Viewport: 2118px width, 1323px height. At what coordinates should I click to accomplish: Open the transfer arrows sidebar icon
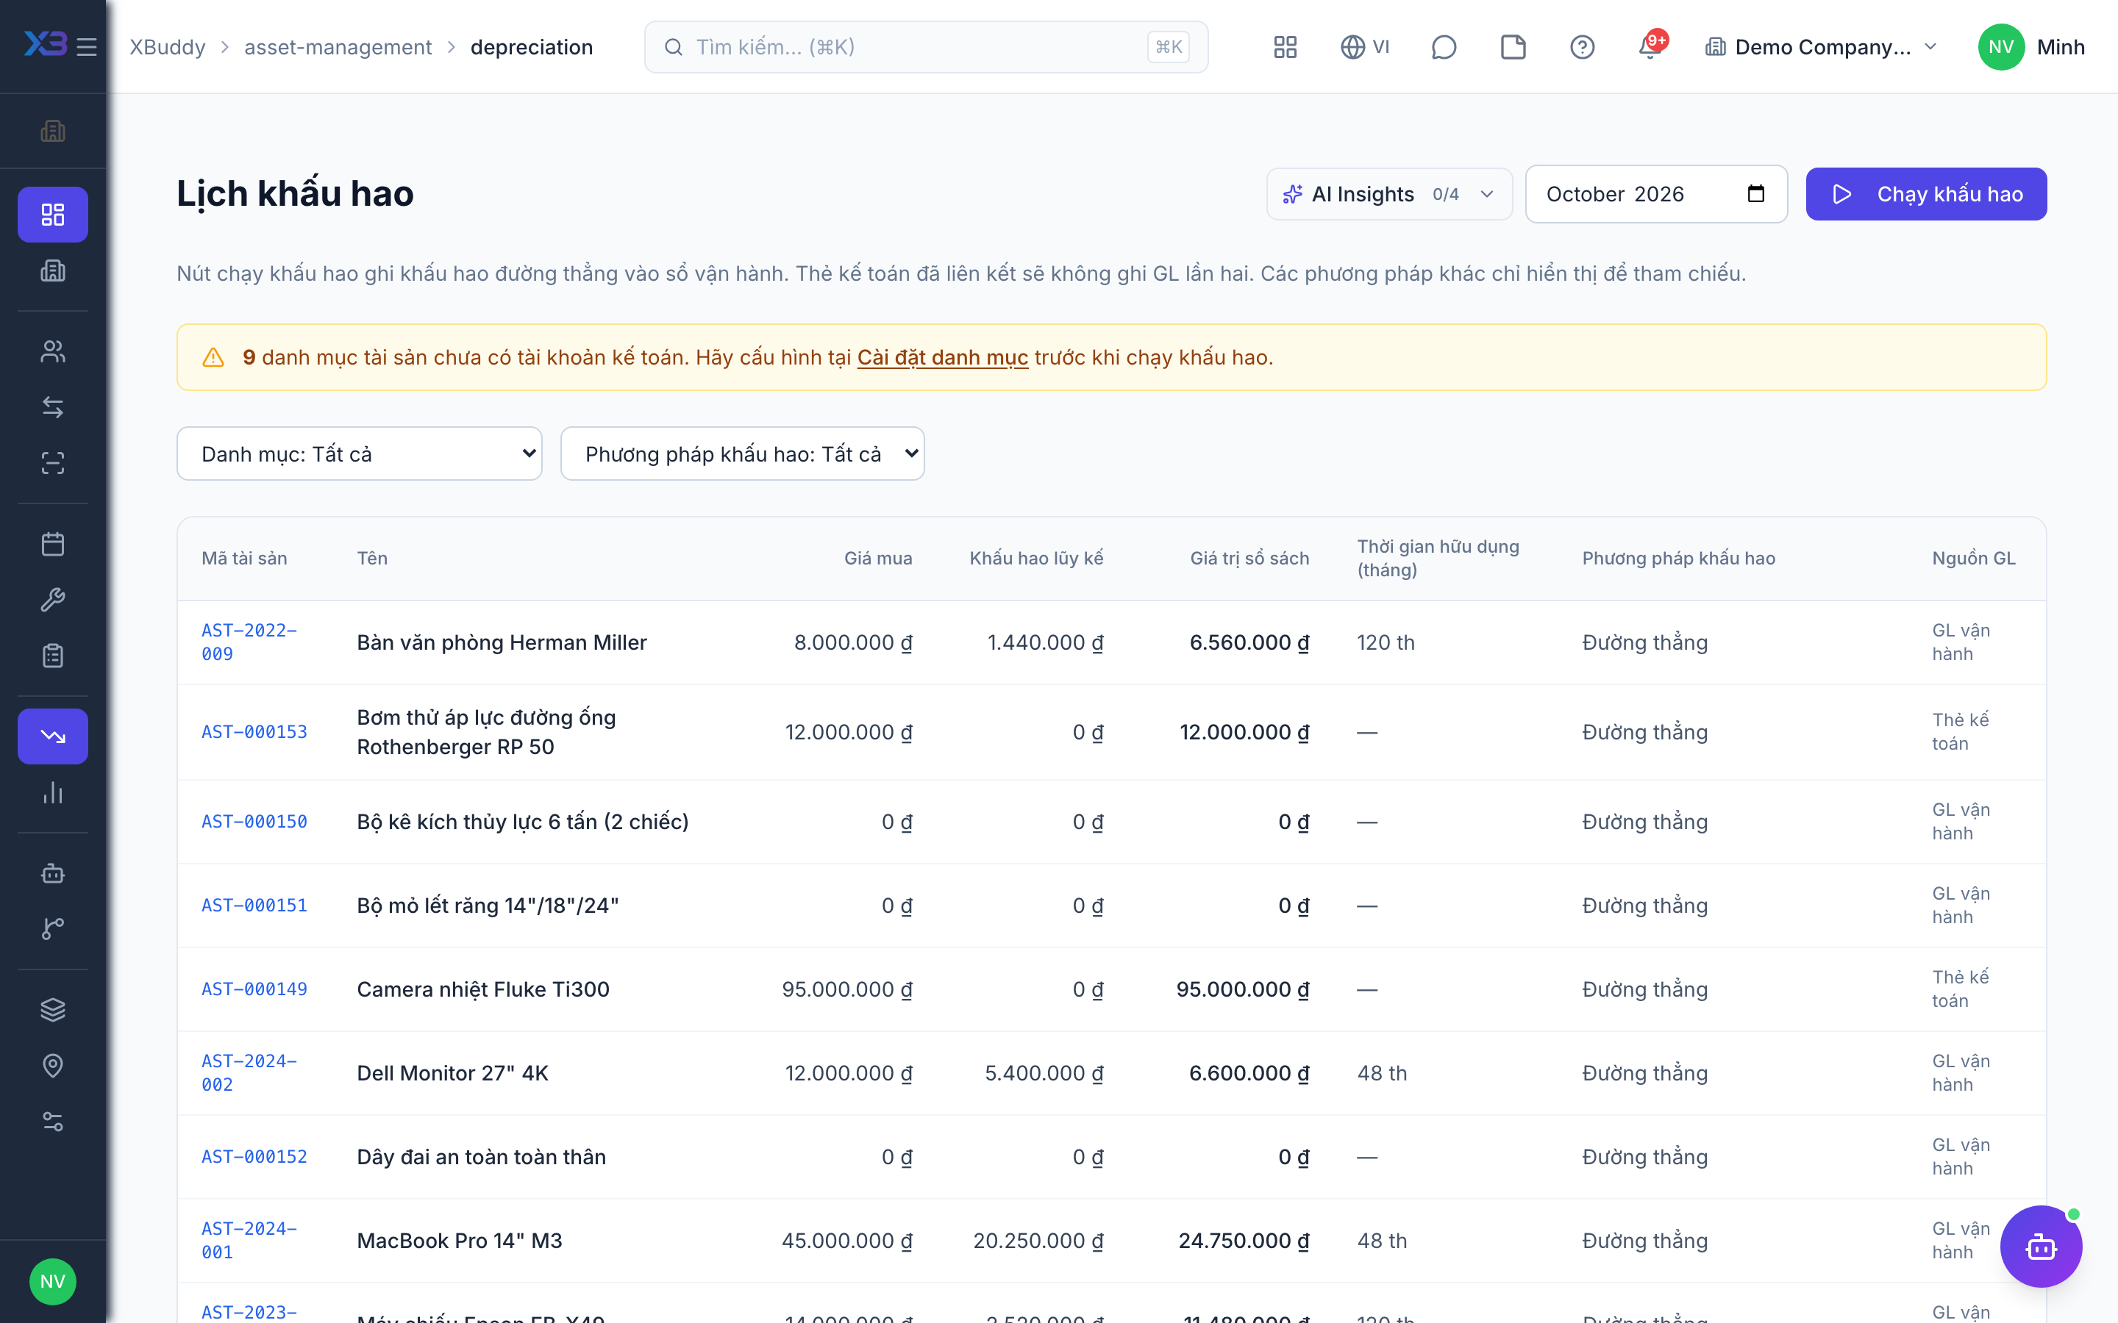[52, 407]
